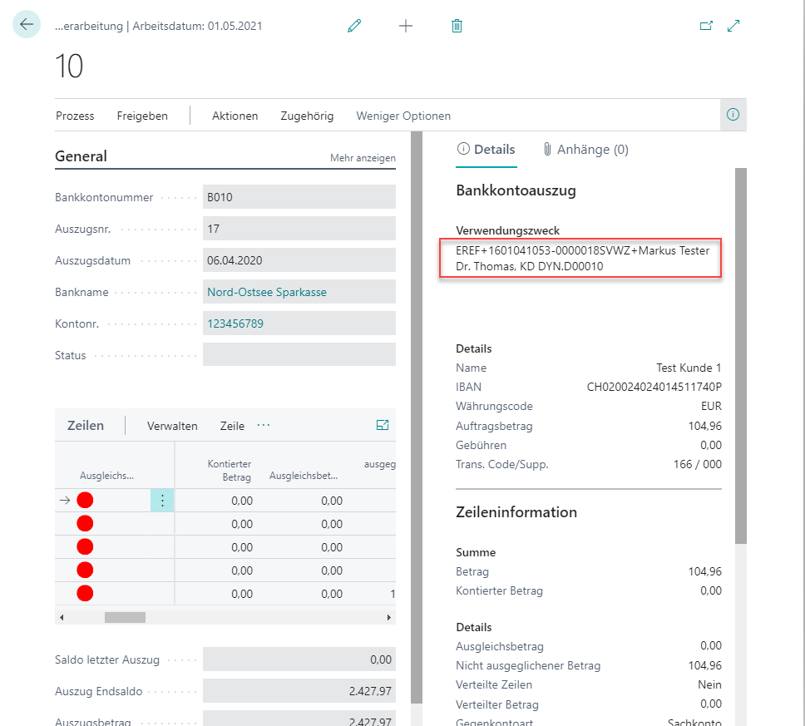
Task: Maximize the Zeilen section icon
Action: pyautogui.click(x=383, y=425)
